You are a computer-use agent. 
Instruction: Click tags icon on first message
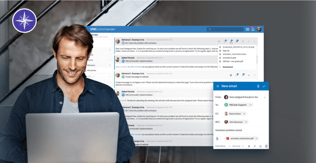pos(237,41)
